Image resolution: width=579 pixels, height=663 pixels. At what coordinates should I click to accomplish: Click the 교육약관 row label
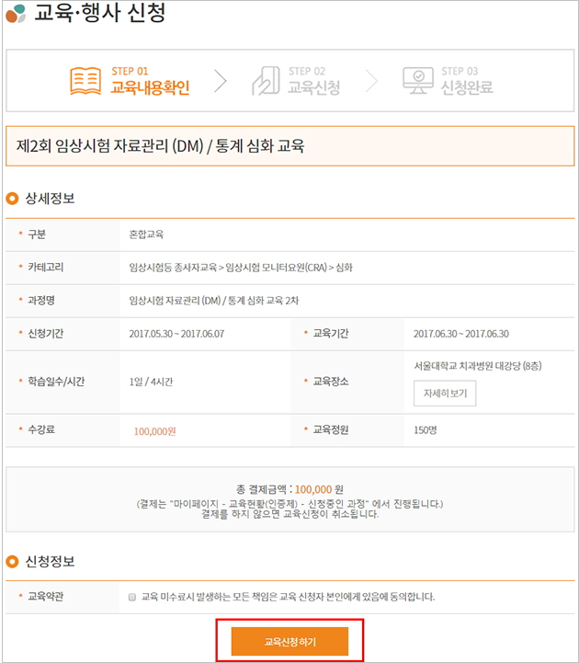click(46, 597)
